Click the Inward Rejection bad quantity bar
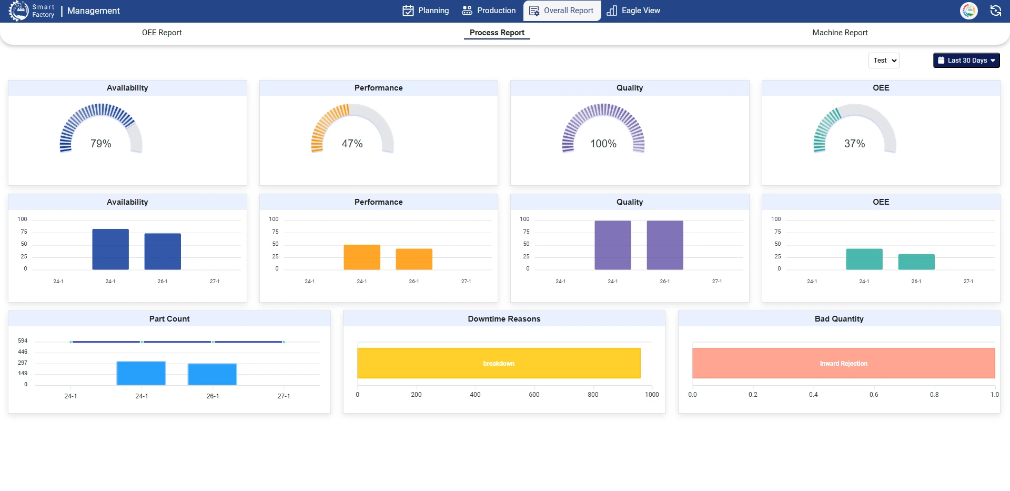This screenshot has width=1010, height=491. pos(844,363)
